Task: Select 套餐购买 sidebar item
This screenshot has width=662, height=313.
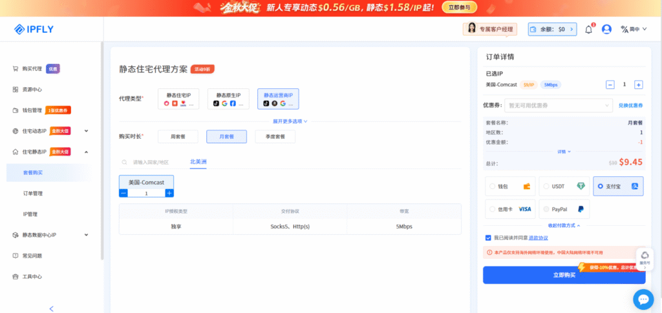Action: [x=49, y=173]
